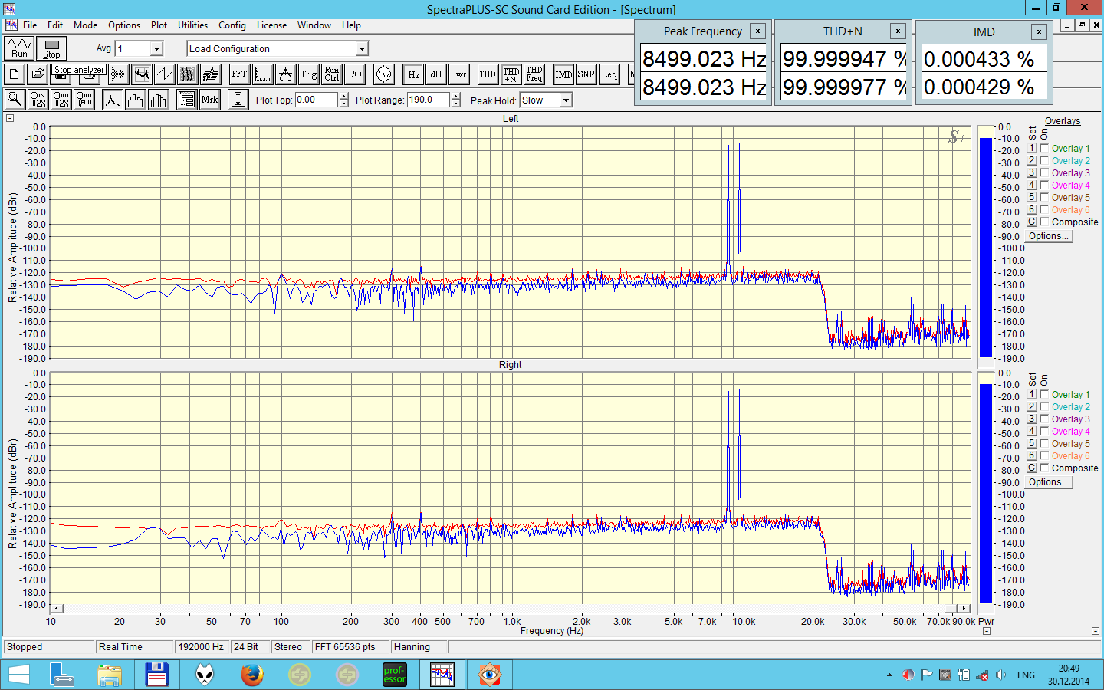Toggle Composite checkbox on the Right plot
Viewport: 1104px width, 690px height.
coord(1044,468)
